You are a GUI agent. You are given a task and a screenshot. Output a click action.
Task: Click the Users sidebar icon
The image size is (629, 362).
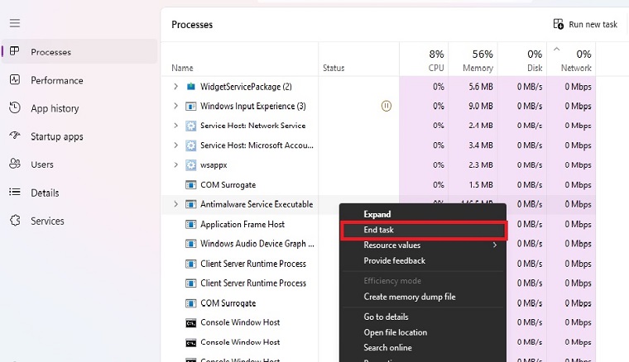coord(15,164)
